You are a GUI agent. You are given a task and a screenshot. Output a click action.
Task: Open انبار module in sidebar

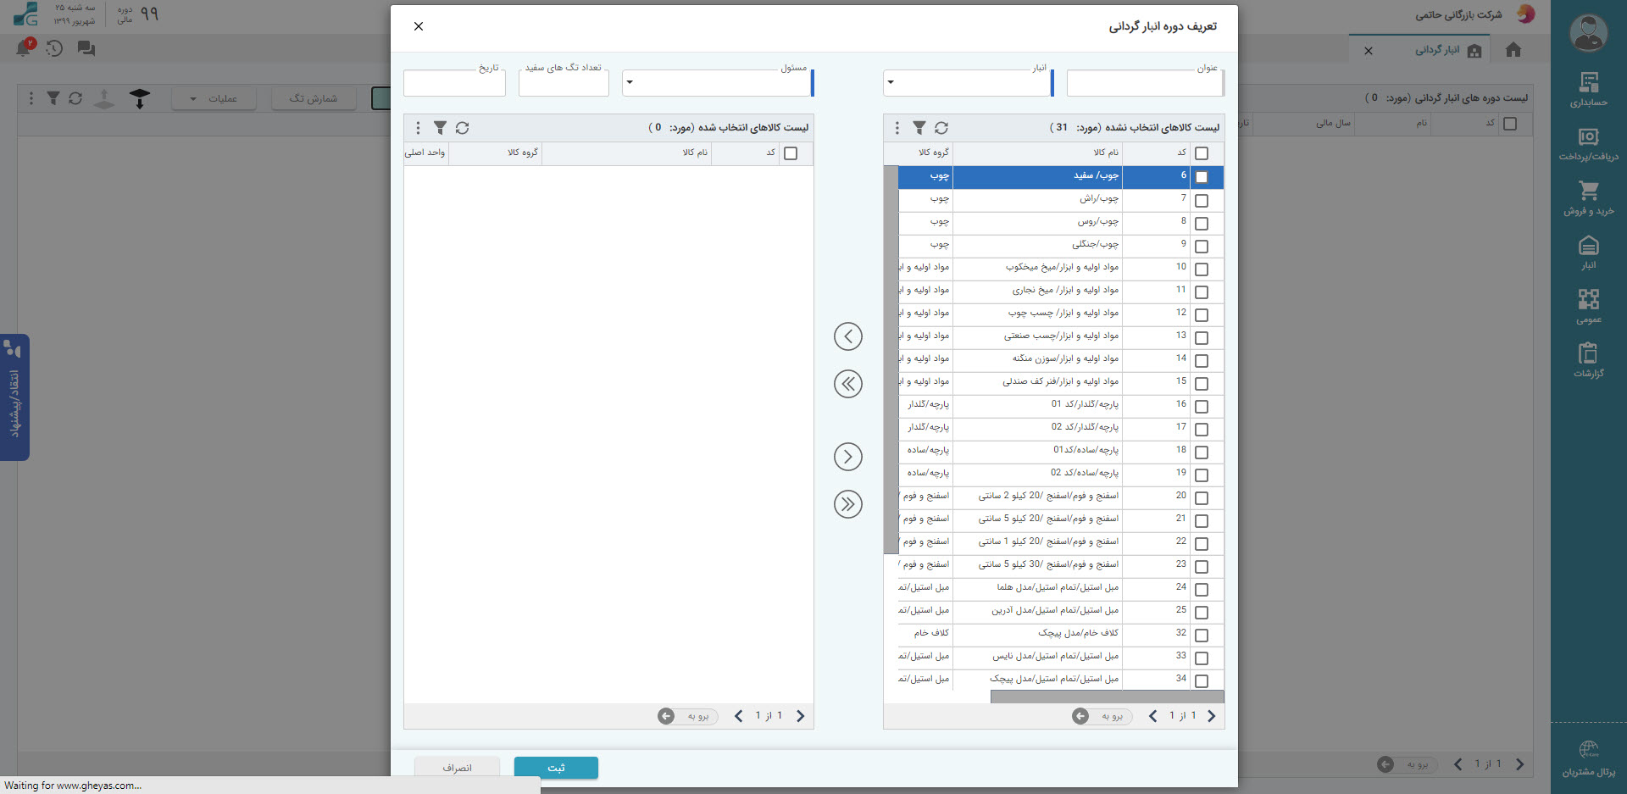click(x=1589, y=253)
